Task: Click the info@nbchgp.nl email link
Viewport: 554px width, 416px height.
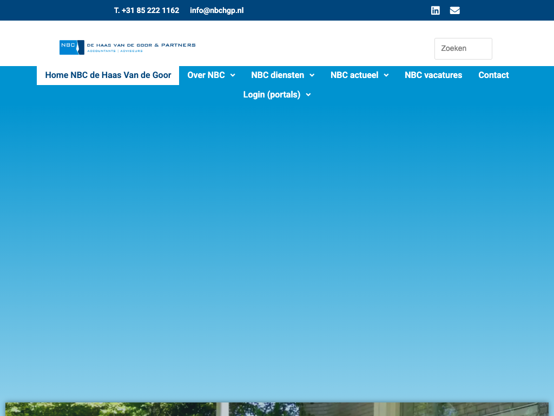Action: click(216, 10)
